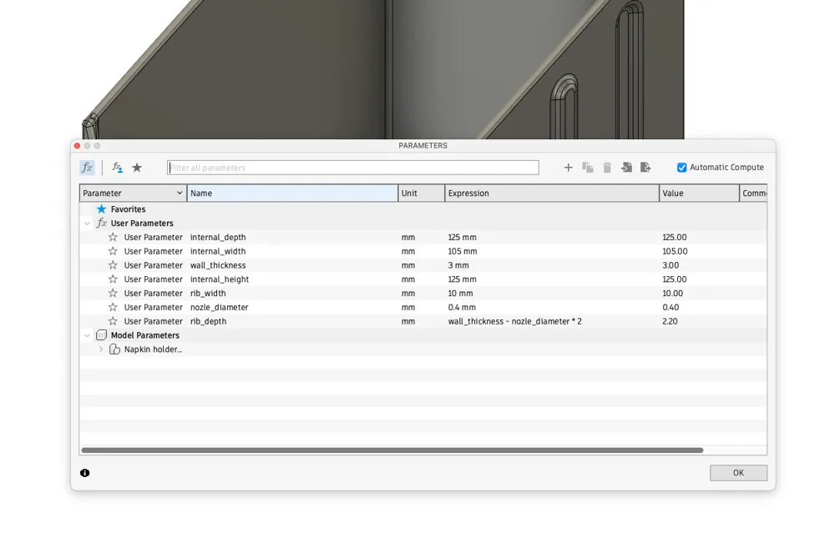Click the 105 mm expression cell
The width and height of the screenshot is (835, 543).
point(552,251)
